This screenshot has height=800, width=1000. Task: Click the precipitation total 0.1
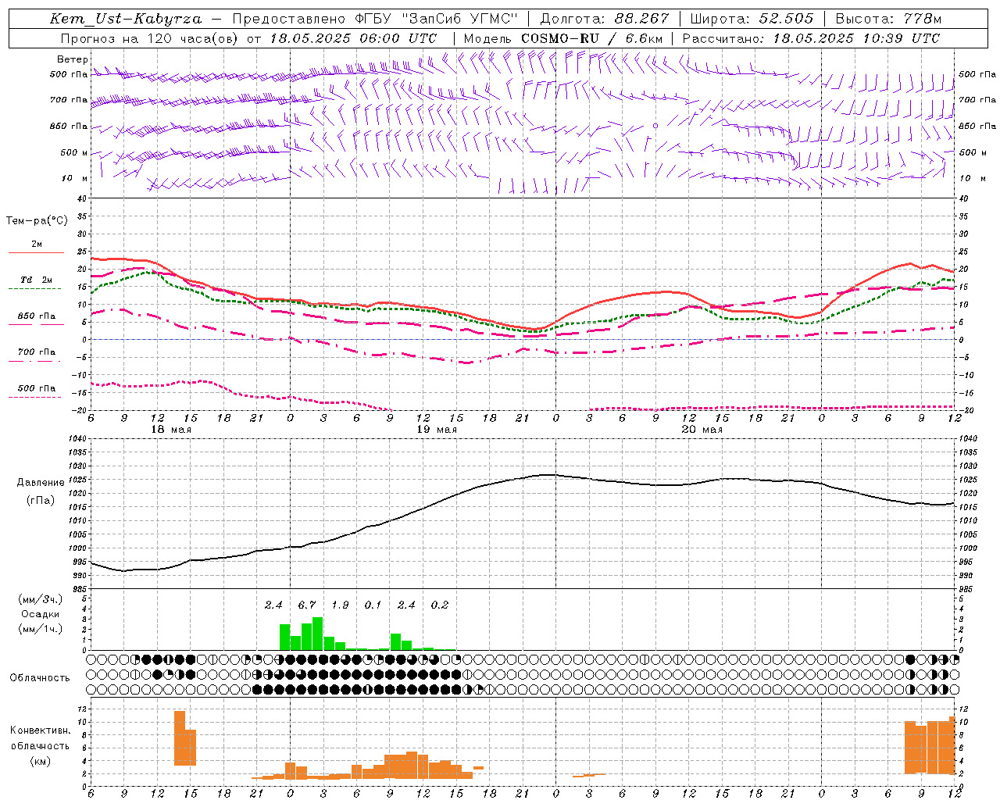coord(373,605)
